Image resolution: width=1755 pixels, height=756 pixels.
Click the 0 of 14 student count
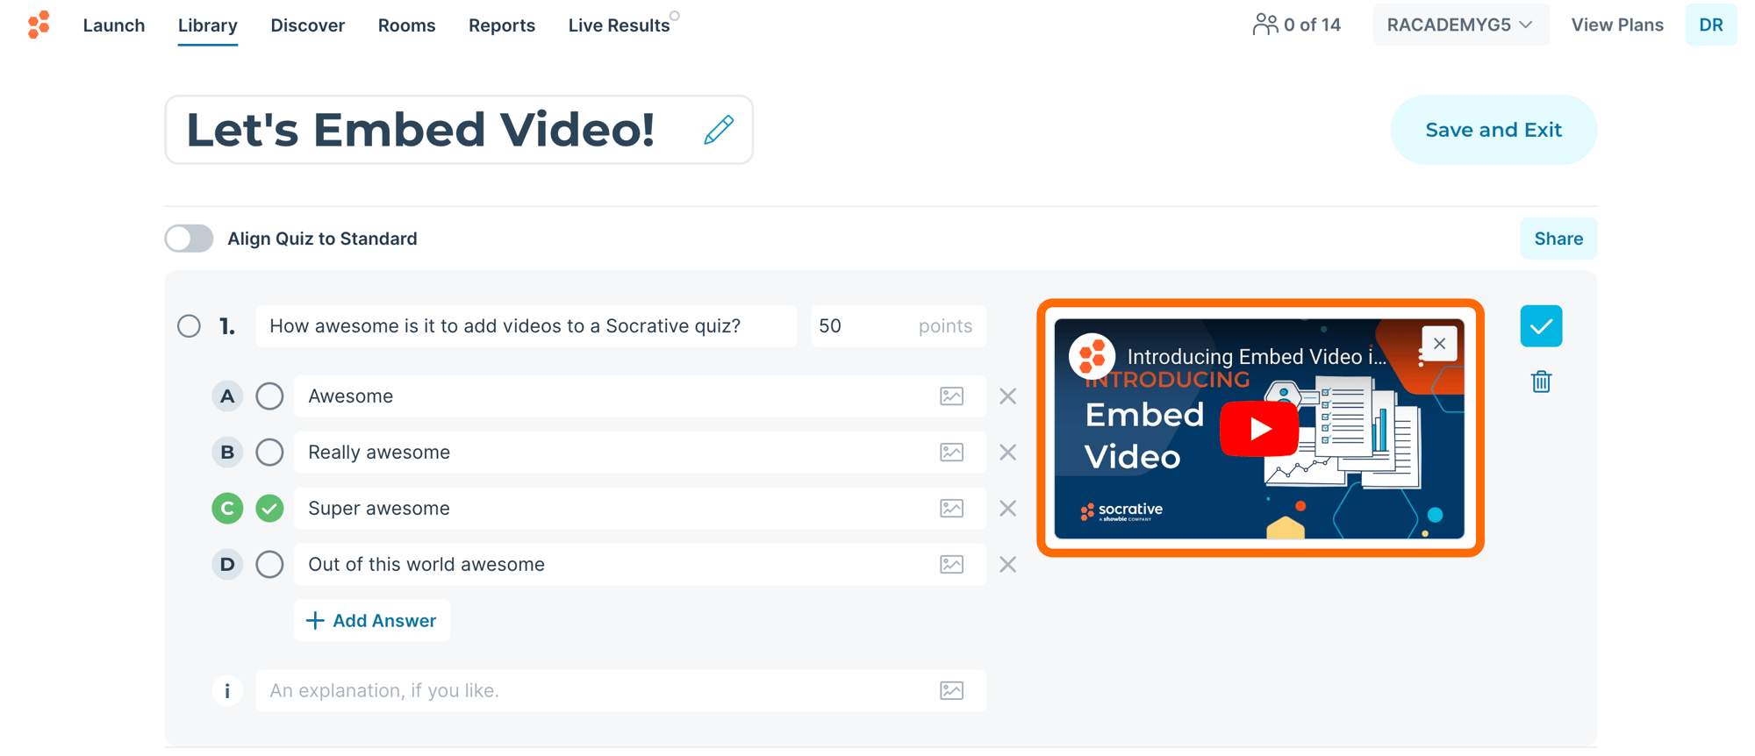tap(1312, 25)
